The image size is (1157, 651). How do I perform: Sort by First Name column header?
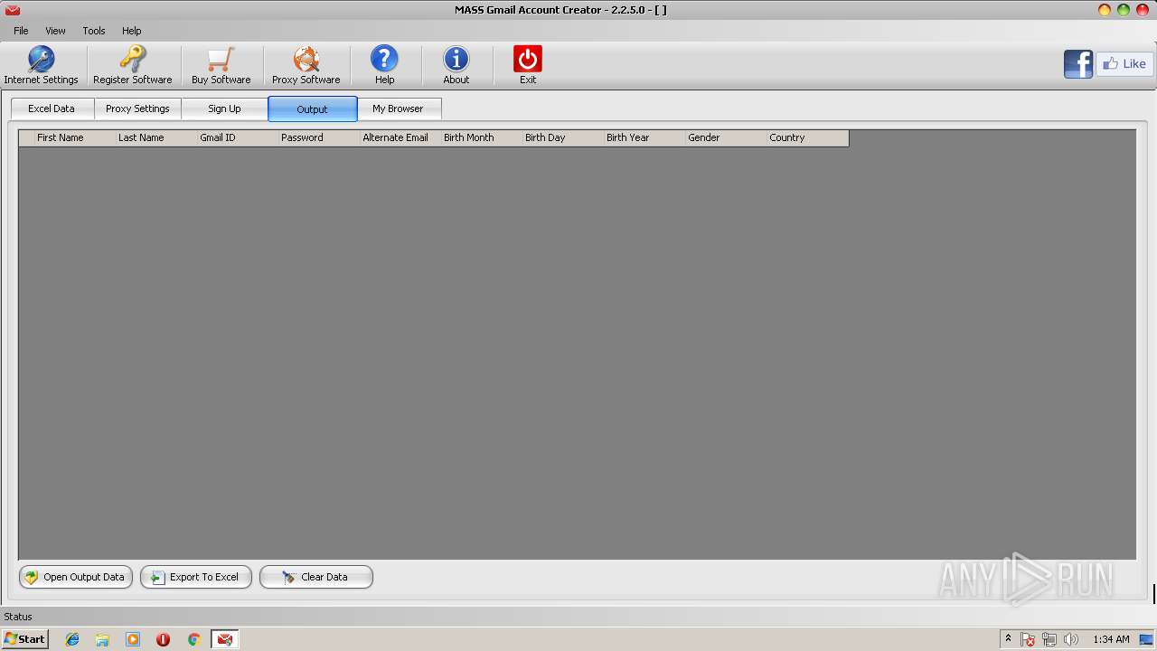tap(74, 137)
